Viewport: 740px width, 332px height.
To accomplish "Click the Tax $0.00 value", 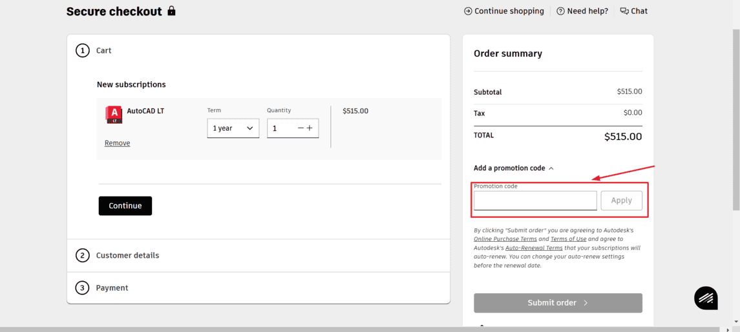I will tap(633, 113).
